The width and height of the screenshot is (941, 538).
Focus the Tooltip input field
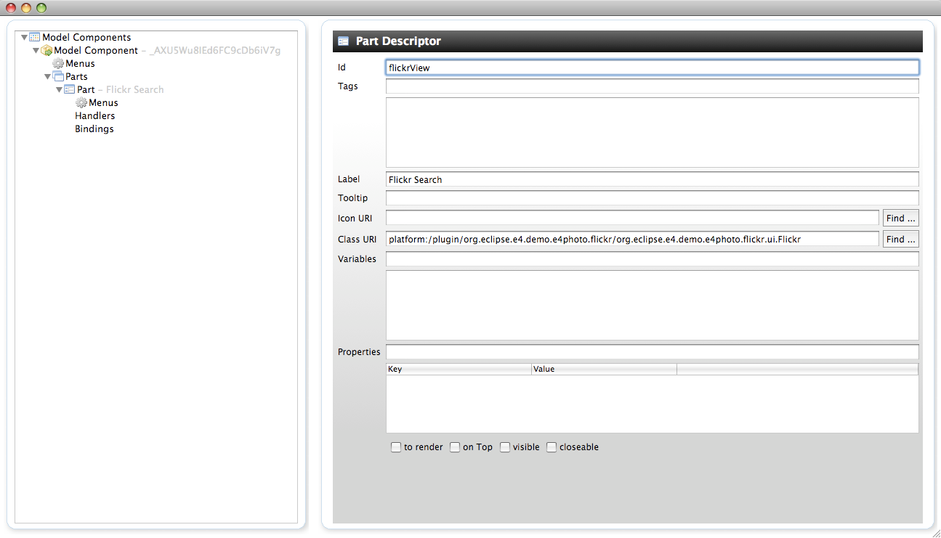pyautogui.click(x=653, y=198)
